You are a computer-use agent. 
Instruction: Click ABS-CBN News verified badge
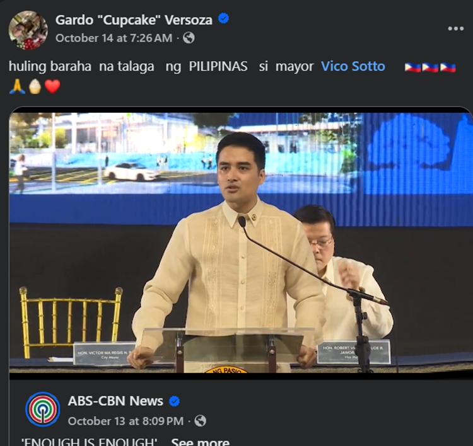pos(174,401)
